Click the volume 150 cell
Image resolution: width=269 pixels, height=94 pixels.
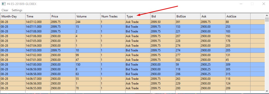click(88, 65)
